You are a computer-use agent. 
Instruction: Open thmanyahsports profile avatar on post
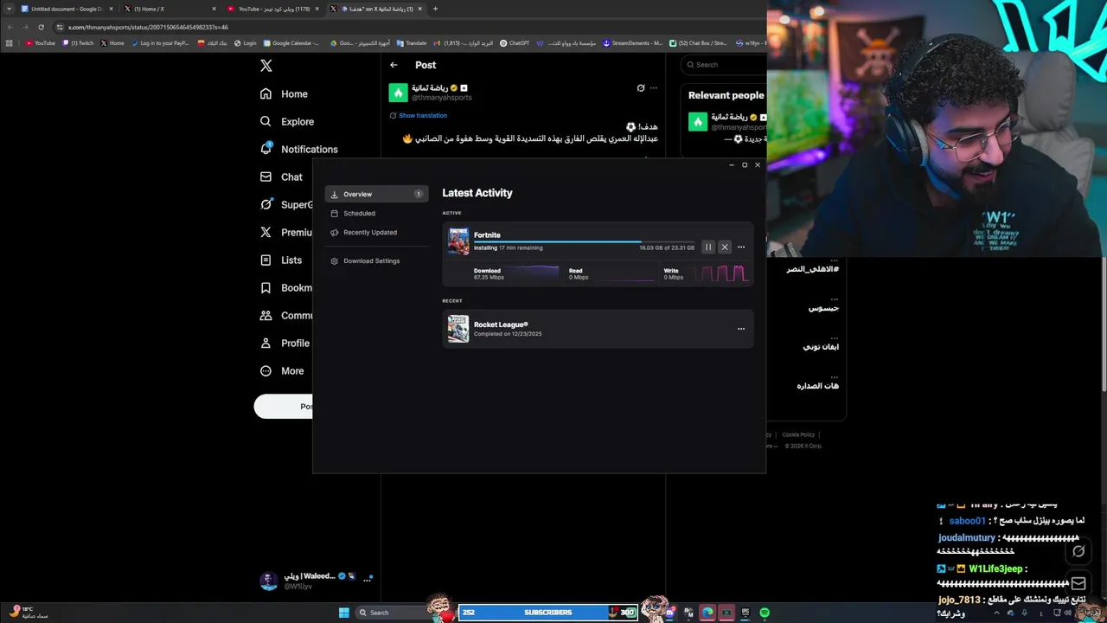tap(398, 93)
